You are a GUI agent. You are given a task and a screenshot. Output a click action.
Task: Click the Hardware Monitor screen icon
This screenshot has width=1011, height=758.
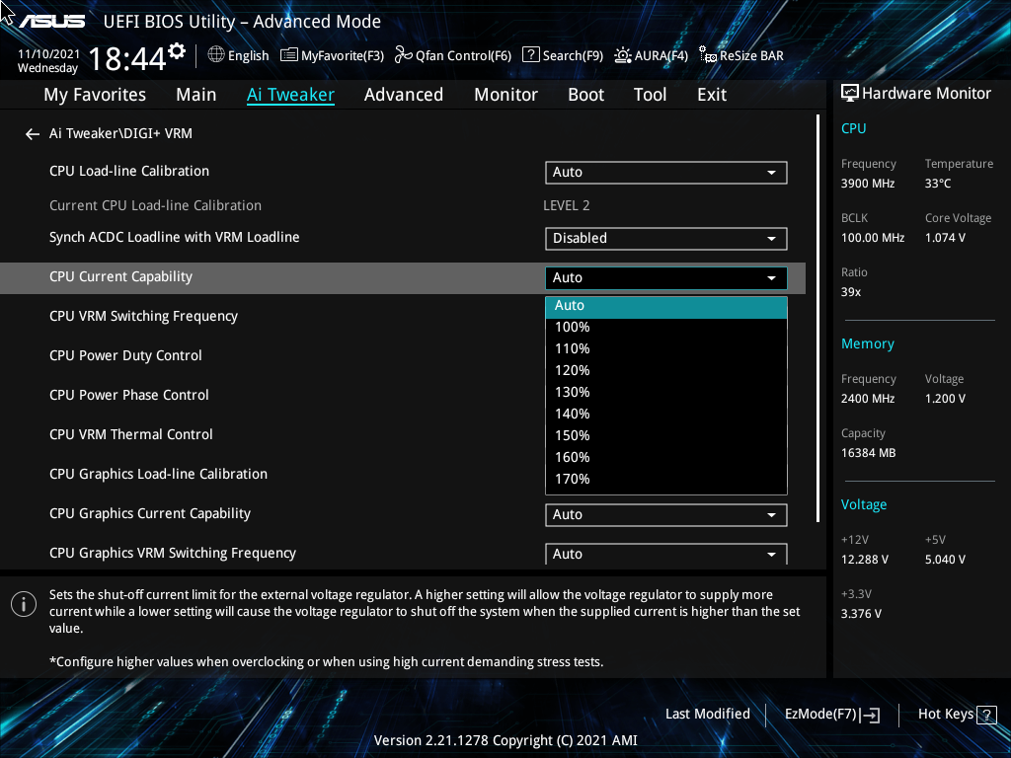point(850,94)
